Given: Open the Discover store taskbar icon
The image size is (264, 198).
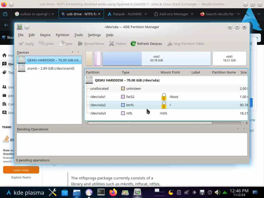Looking at the screenshot, I should click(x=65, y=192).
